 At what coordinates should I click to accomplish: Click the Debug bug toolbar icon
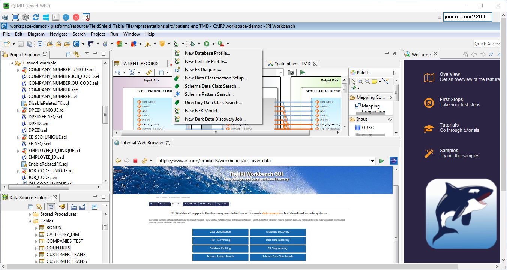[x=192, y=44]
